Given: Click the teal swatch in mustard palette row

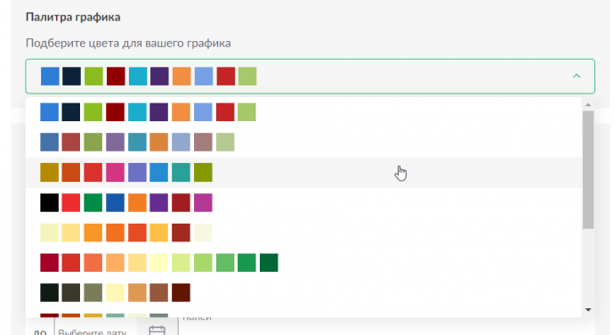Looking at the screenshot, I should (181, 173).
